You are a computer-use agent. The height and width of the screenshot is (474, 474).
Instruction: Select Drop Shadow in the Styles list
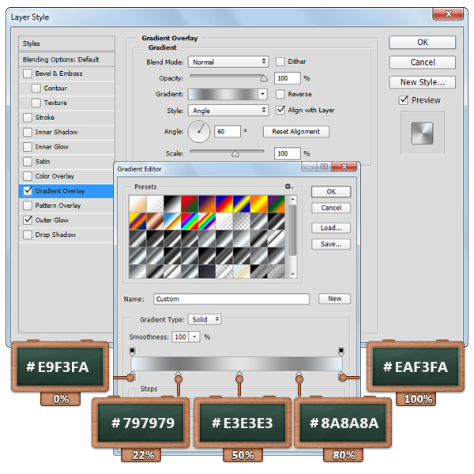pos(55,235)
